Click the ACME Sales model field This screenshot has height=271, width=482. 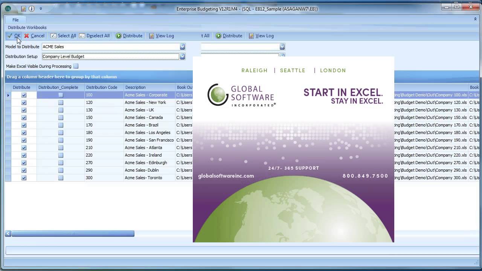pyautogui.click(x=111, y=47)
